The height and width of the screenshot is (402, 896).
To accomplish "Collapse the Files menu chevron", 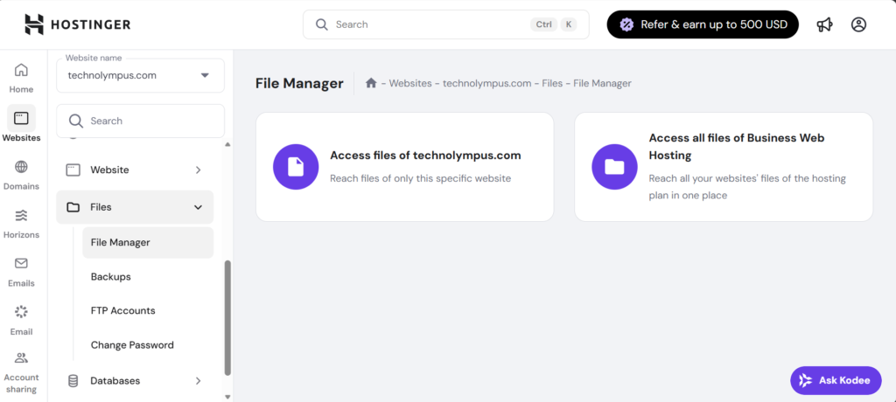I will click(x=199, y=207).
